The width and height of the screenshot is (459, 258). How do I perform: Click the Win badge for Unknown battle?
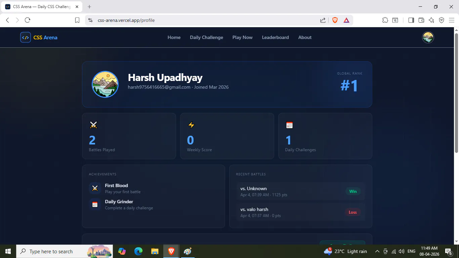click(x=353, y=191)
